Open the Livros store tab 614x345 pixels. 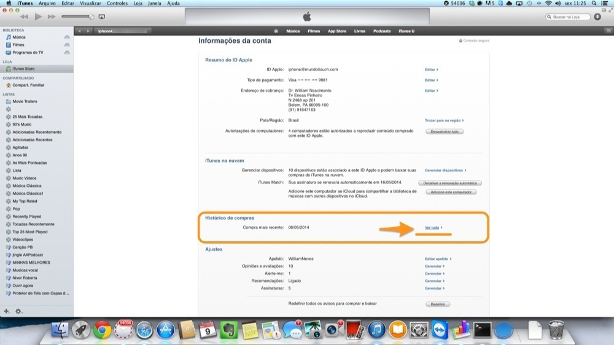[359, 31]
